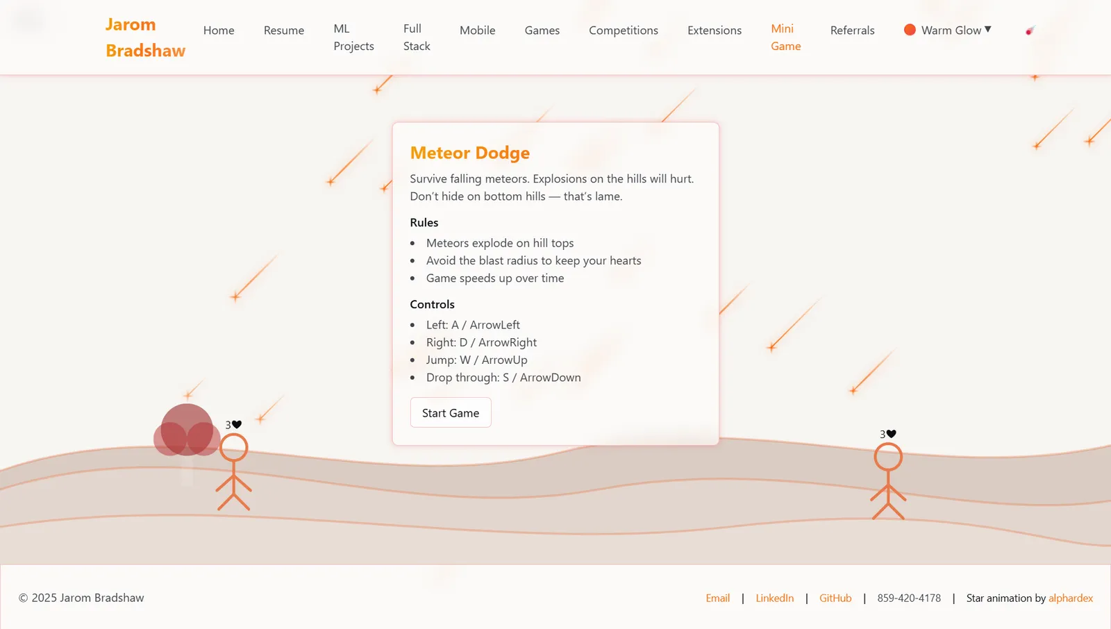
Task: Go to Competitions page
Action: click(x=624, y=31)
